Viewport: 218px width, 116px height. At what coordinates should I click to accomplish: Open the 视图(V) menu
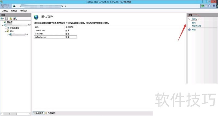[14, 11]
